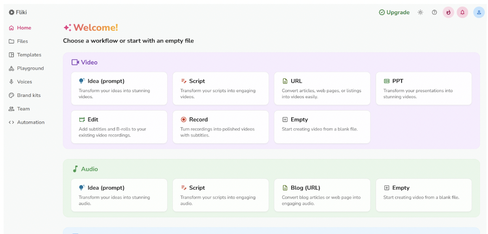Navigate to Team in sidebar

point(23,109)
